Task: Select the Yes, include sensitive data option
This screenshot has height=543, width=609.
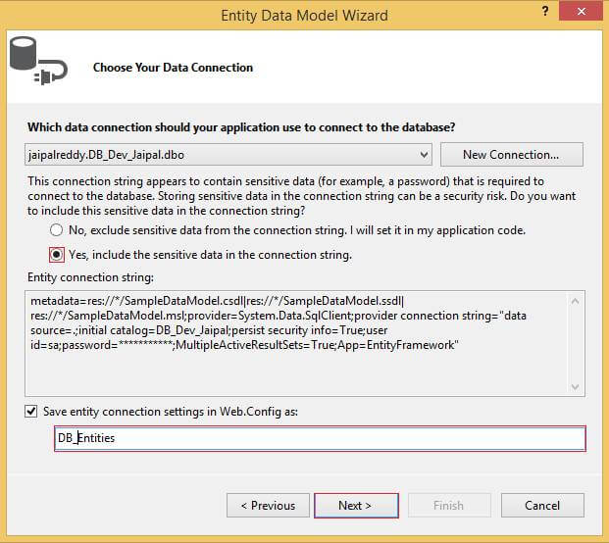Action: click(x=56, y=255)
